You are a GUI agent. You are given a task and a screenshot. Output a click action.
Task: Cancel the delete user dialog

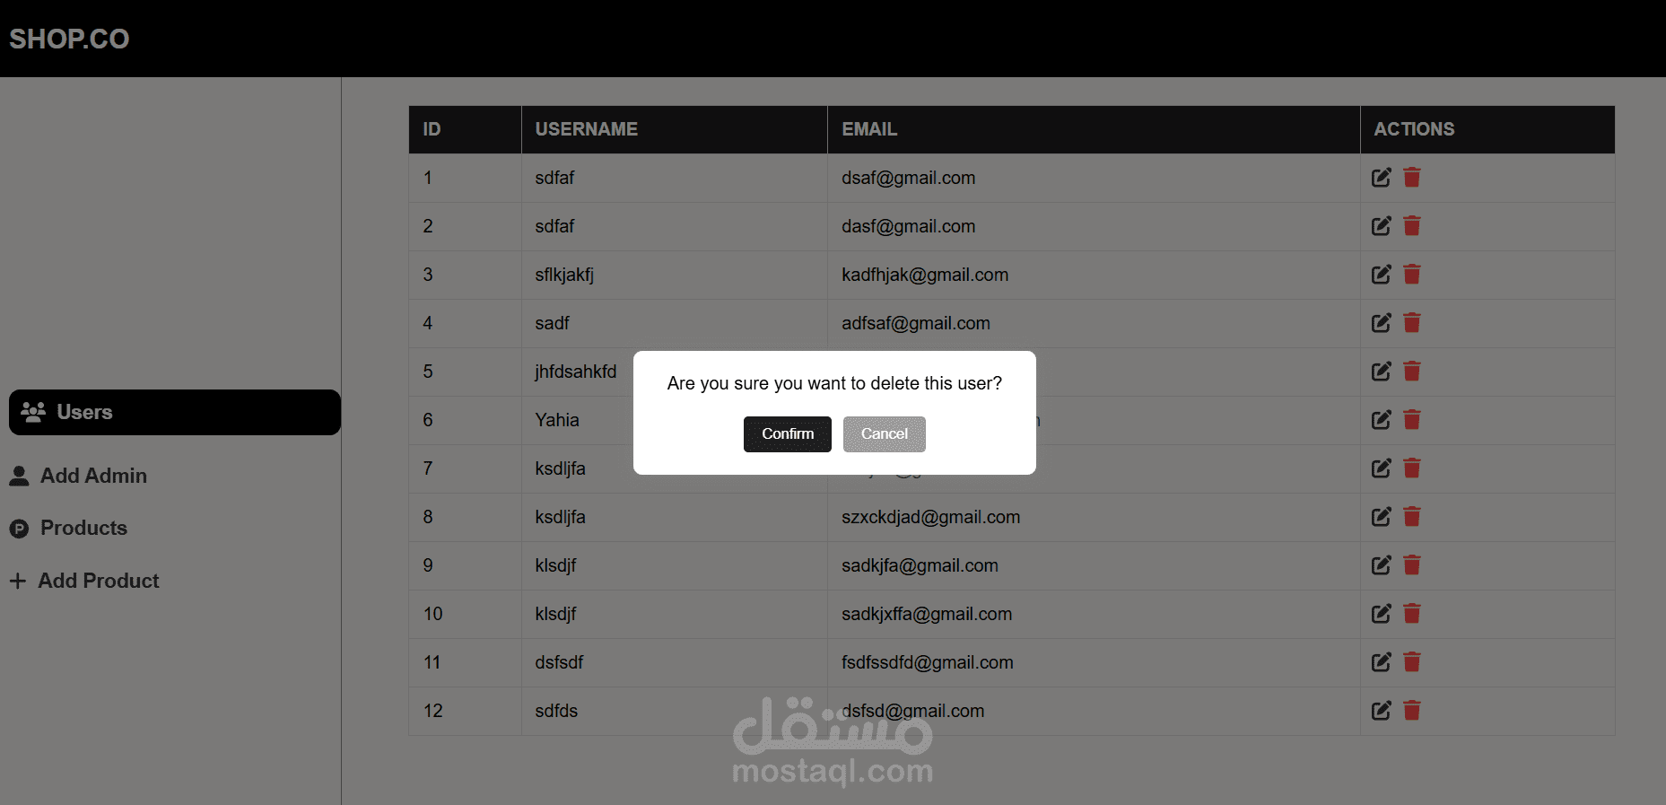884,433
